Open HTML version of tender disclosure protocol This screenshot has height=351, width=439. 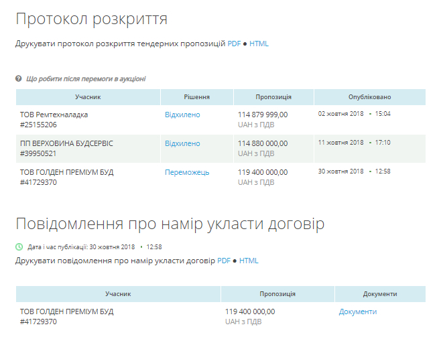click(259, 44)
